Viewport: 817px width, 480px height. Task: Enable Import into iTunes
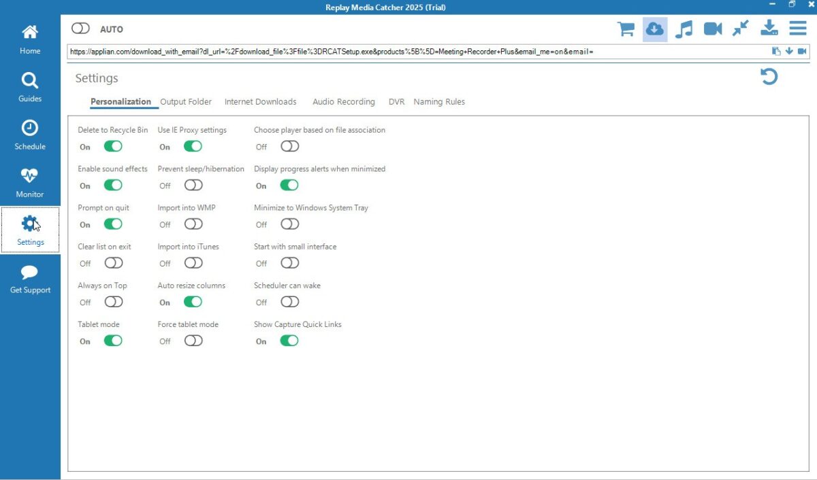click(193, 262)
